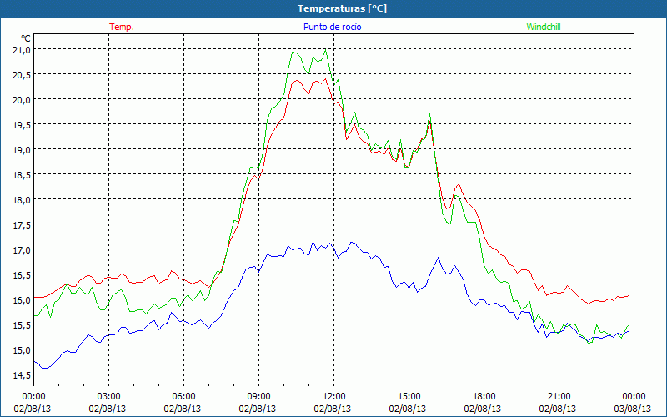Click the 19,0 y-axis value
This screenshot has width=667, height=417.
(22, 150)
